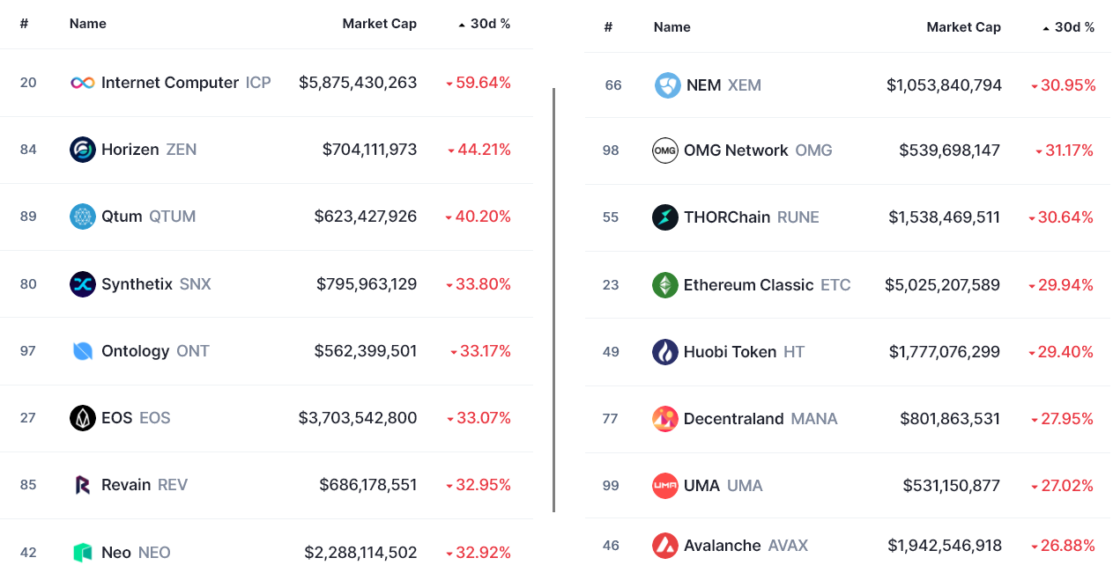Open the Huobi Token name link
1113x580 pixels.
[x=730, y=352]
